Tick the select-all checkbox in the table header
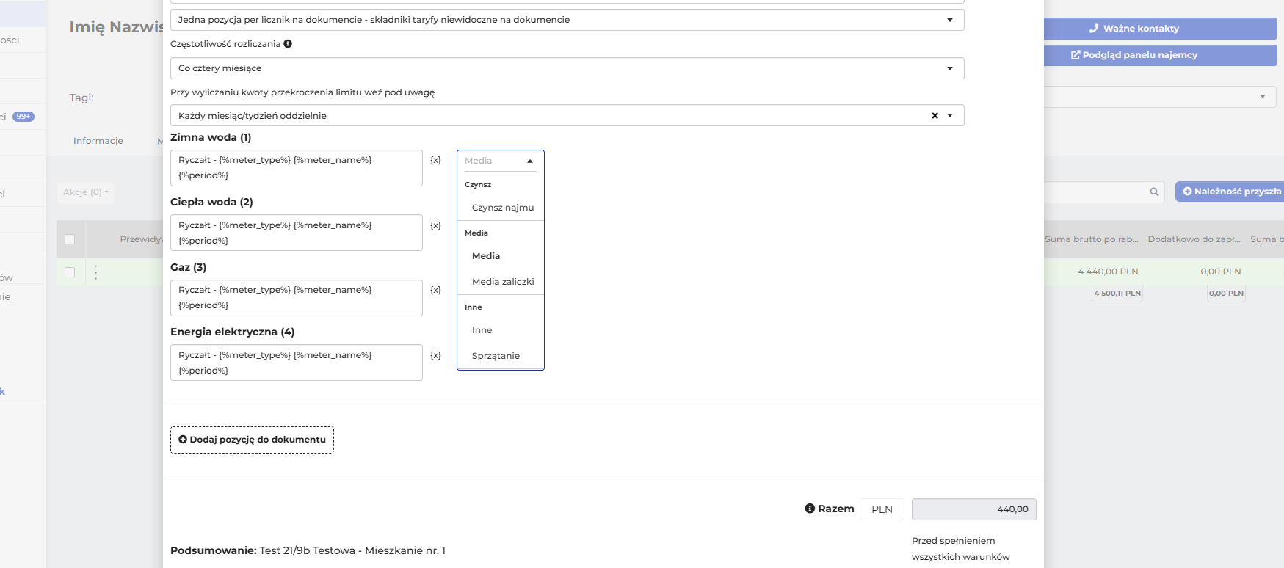This screenshot has height=568, width=1284. 70,239
